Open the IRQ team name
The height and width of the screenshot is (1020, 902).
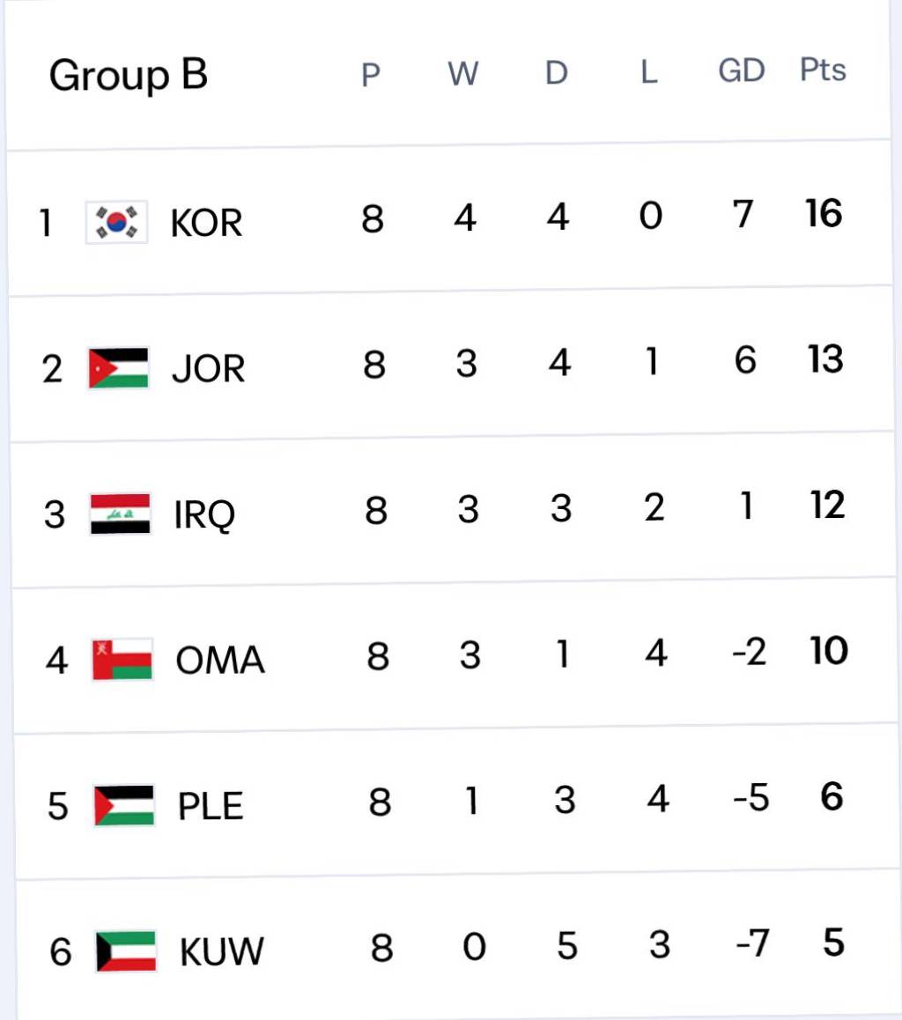point(205,515)
